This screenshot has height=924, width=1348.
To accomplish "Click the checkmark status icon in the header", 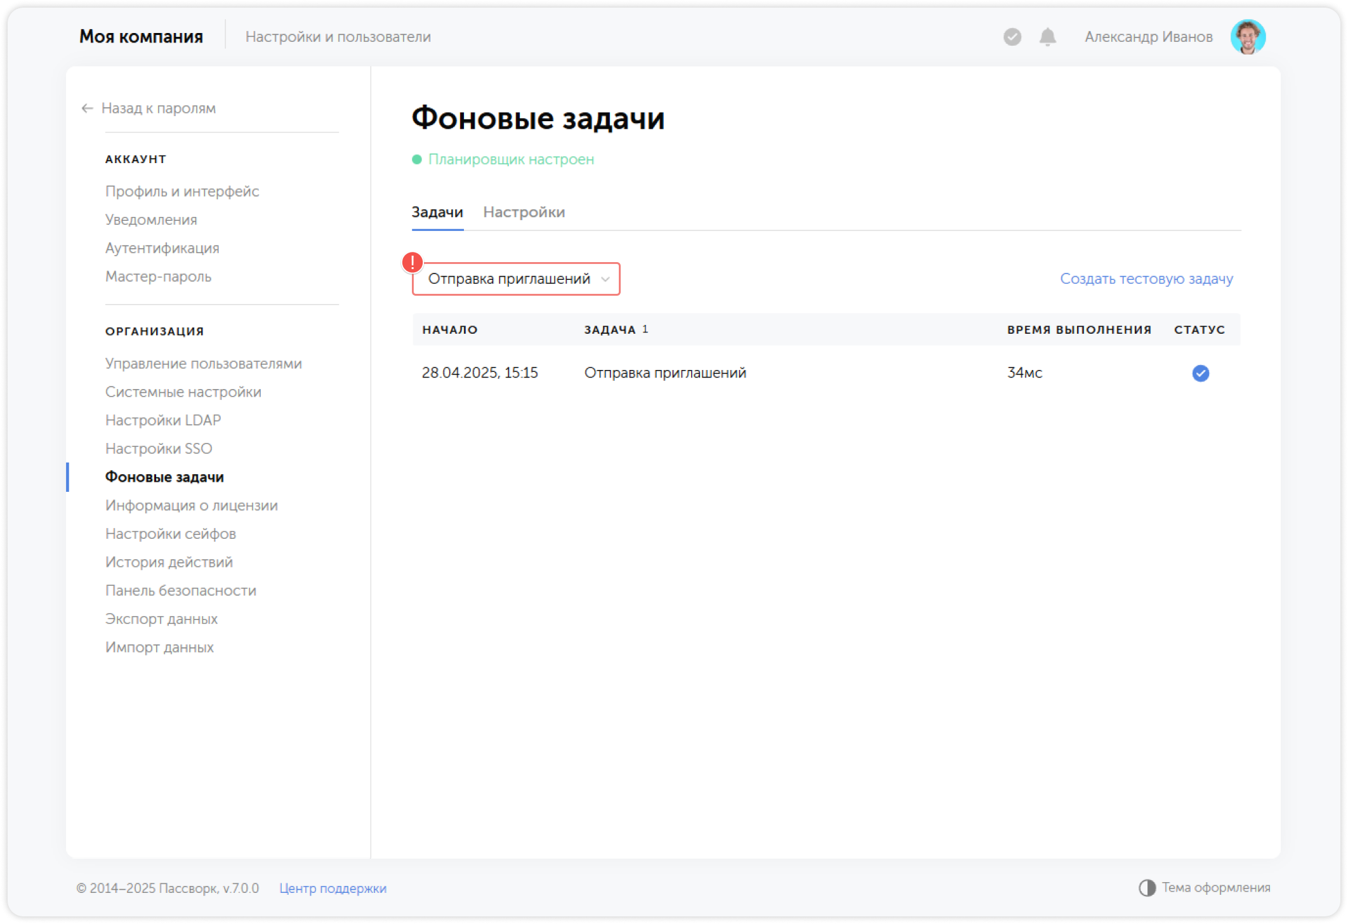I will tap(1011, 37).
